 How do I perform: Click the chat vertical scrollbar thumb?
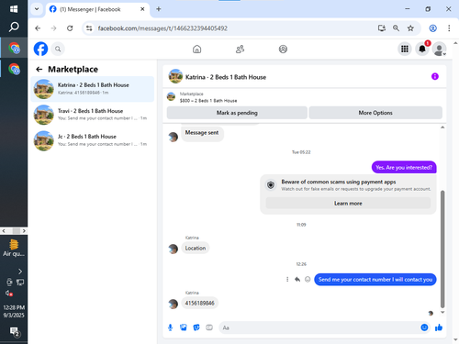(442, 249)
